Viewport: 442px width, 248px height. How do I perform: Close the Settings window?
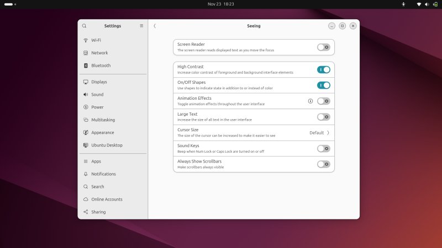pyautogui.click(x=353, y=26)
